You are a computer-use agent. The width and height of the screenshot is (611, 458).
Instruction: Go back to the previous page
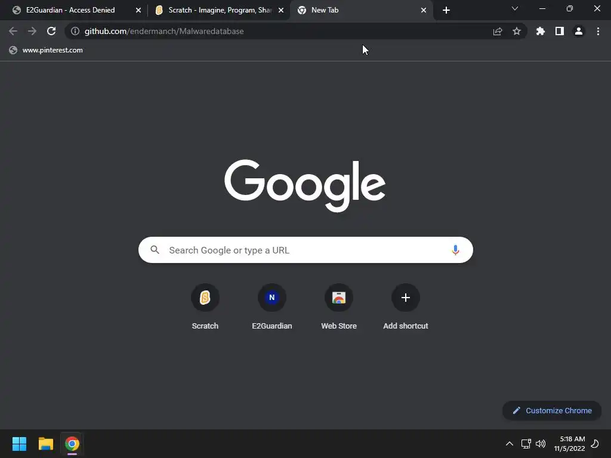click(13, 31)
